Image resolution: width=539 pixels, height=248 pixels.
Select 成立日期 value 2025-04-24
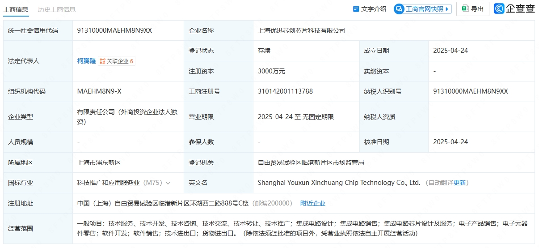pos(451,51)
